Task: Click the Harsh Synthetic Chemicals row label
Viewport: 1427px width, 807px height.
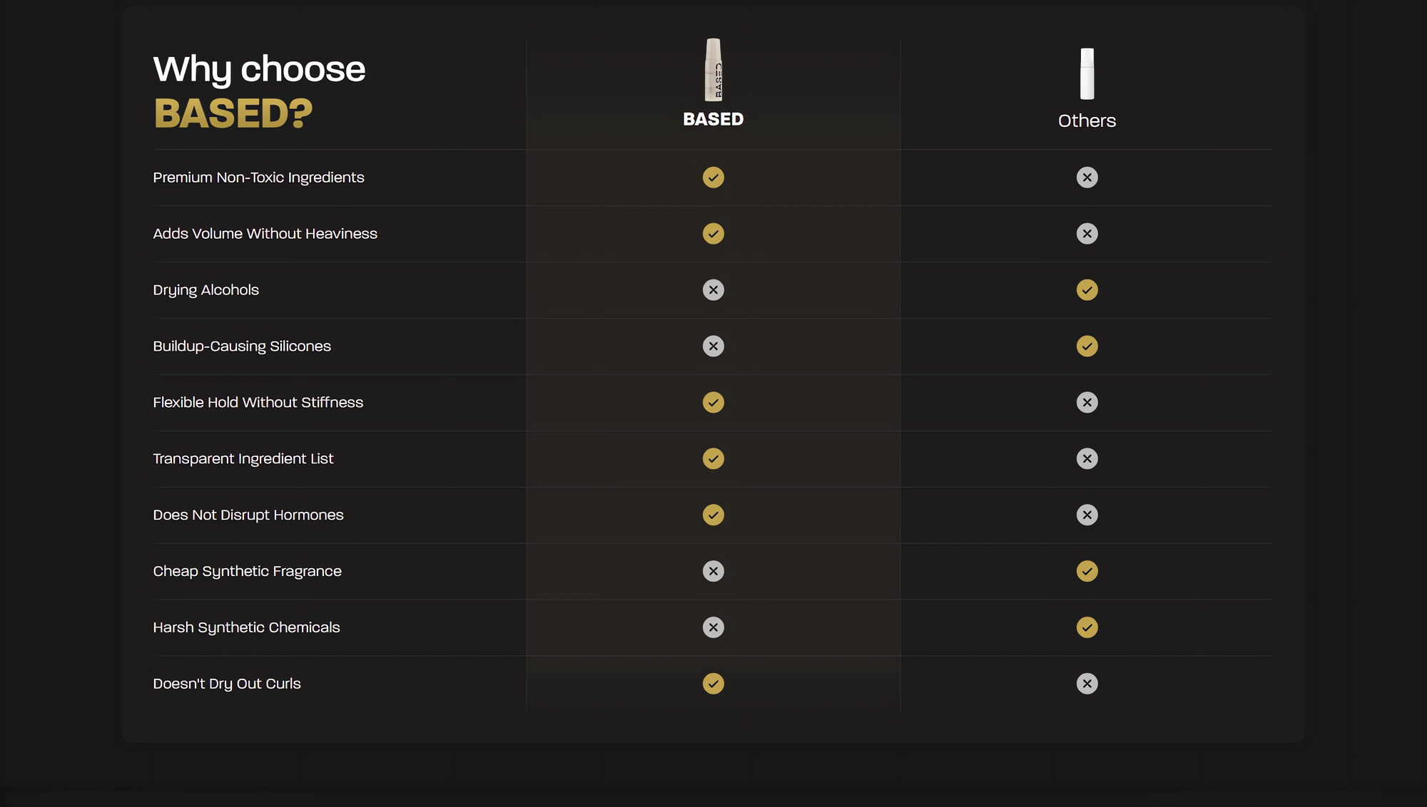Action: (246, 627)
